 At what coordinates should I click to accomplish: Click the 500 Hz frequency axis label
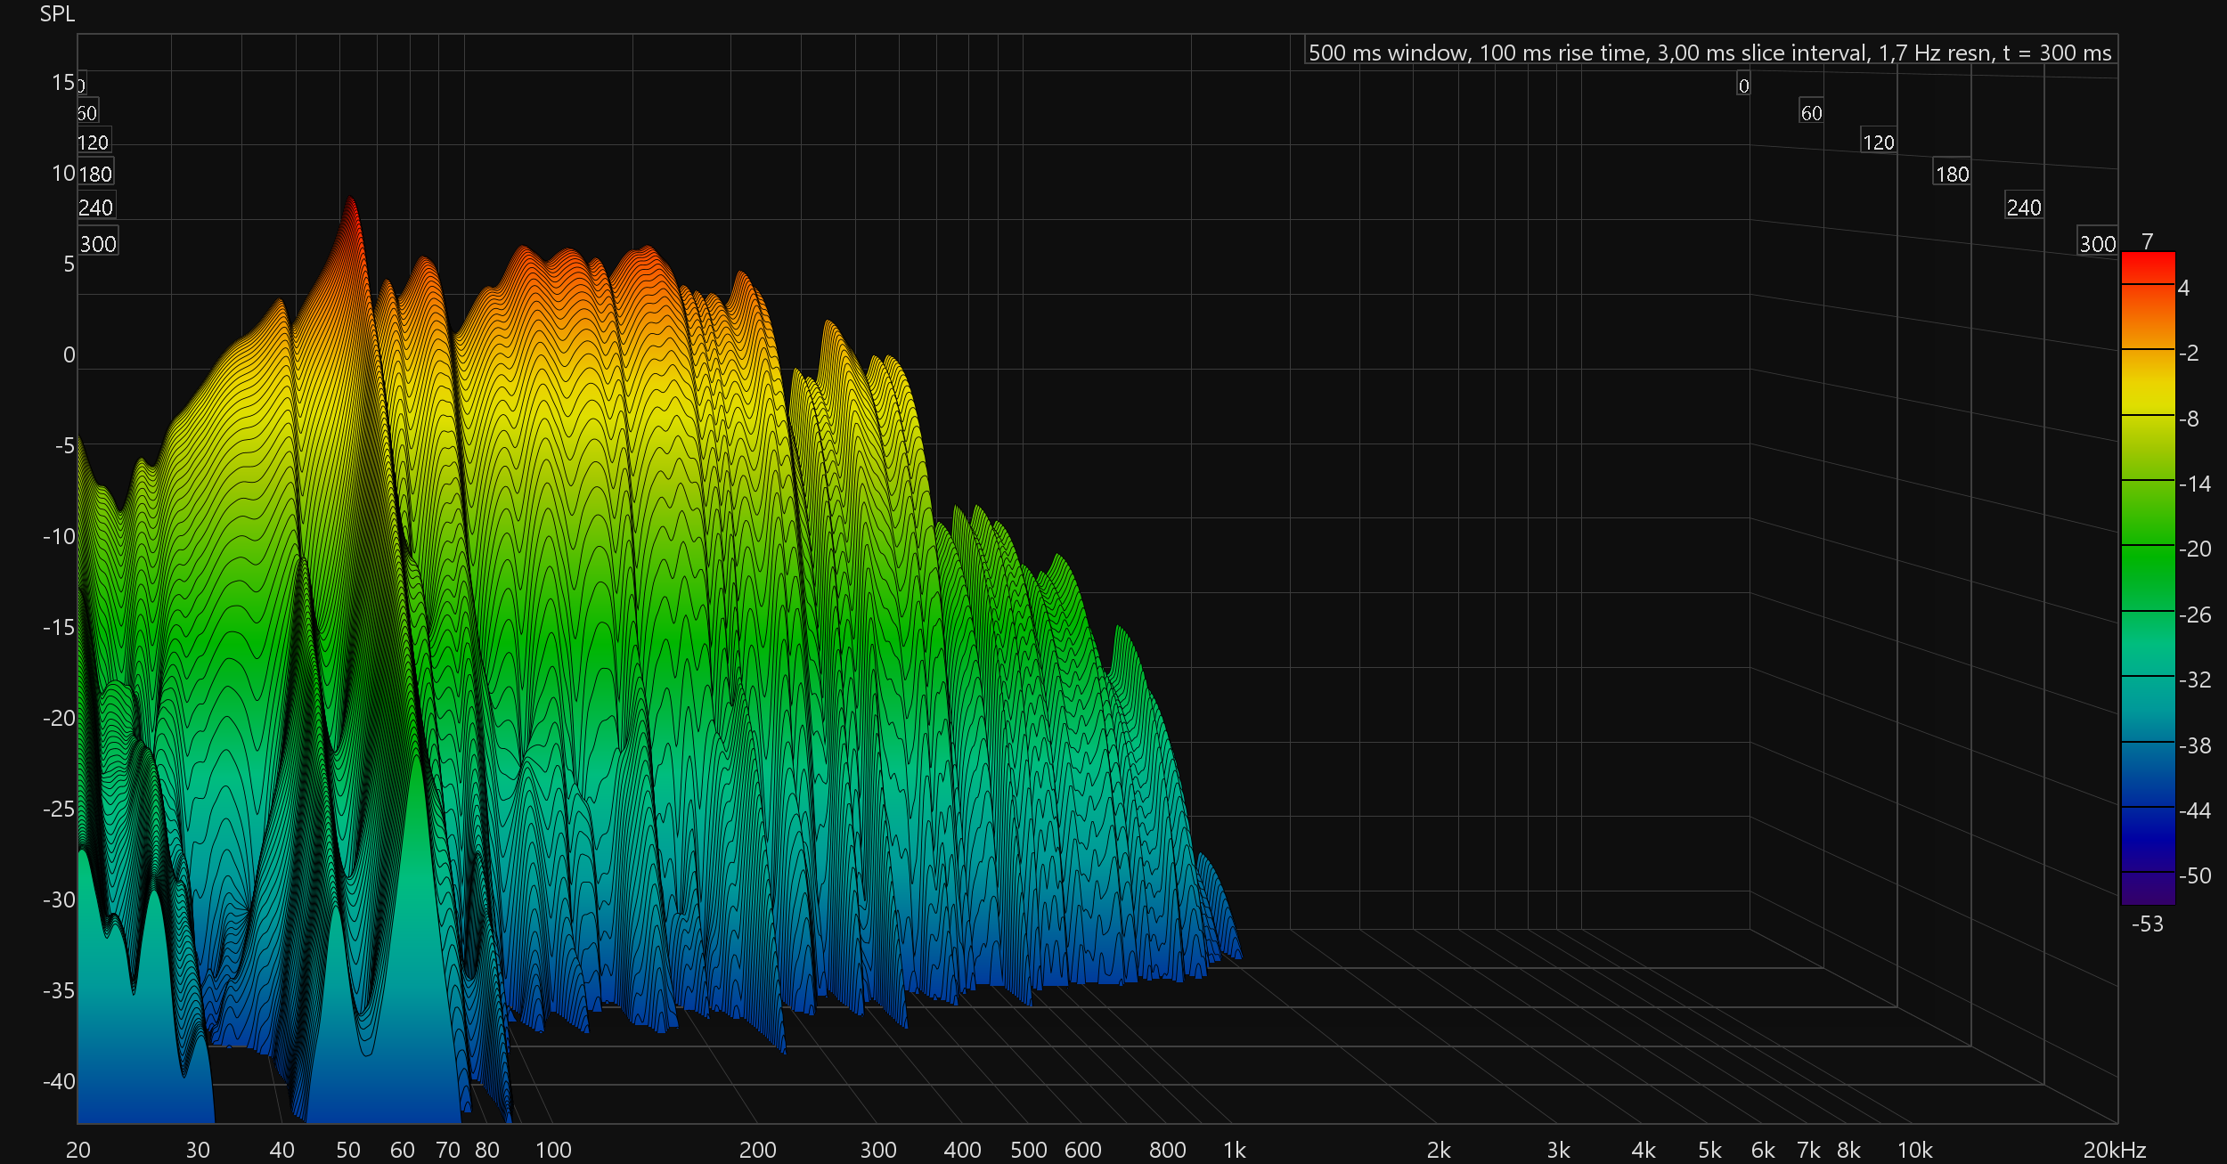[1029, 1150]
